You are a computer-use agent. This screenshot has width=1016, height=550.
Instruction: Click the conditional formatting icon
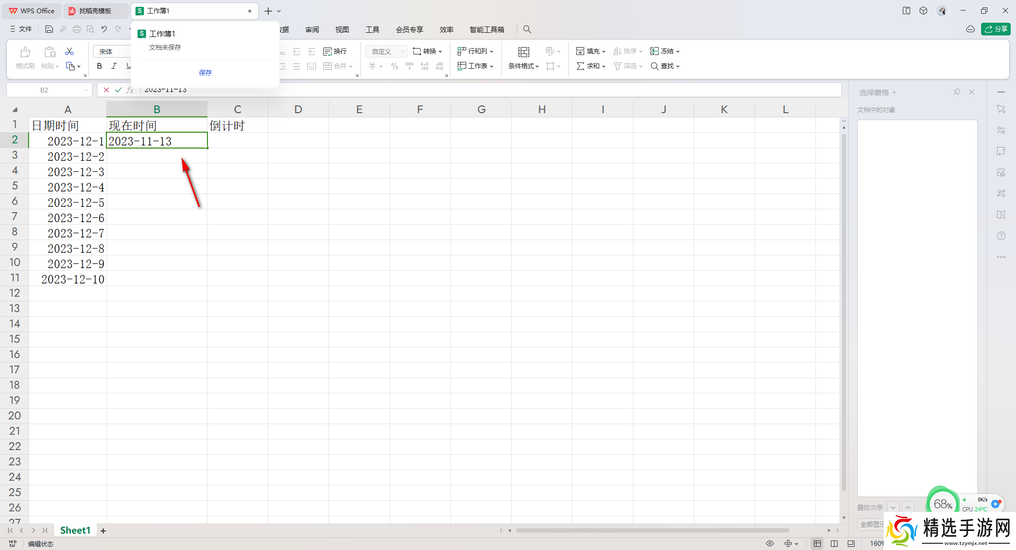coord(523,58)
